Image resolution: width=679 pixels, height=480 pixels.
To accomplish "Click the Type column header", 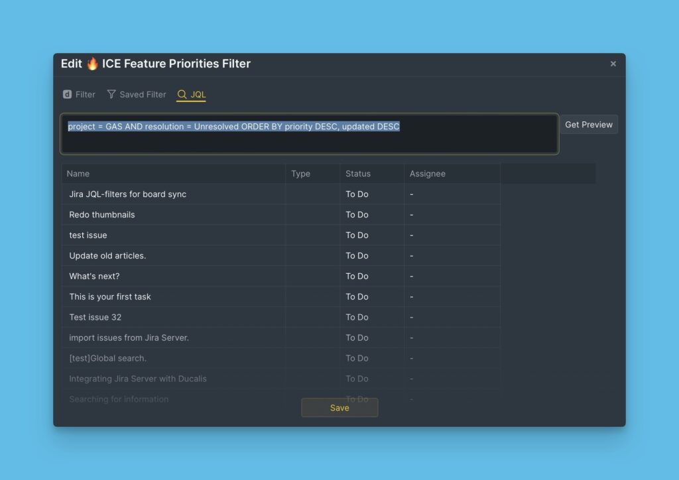I will coord(300,173).
